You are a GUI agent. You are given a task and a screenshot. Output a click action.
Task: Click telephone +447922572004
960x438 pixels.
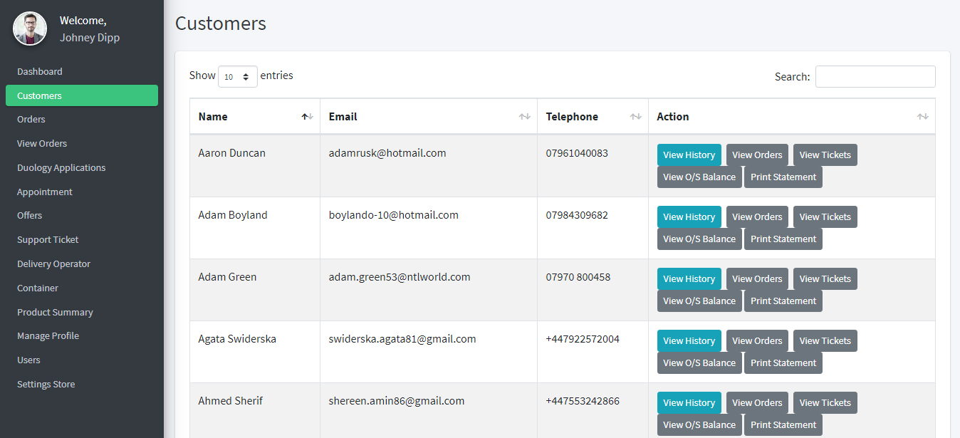pyautogui.click(x=583, y=339)
